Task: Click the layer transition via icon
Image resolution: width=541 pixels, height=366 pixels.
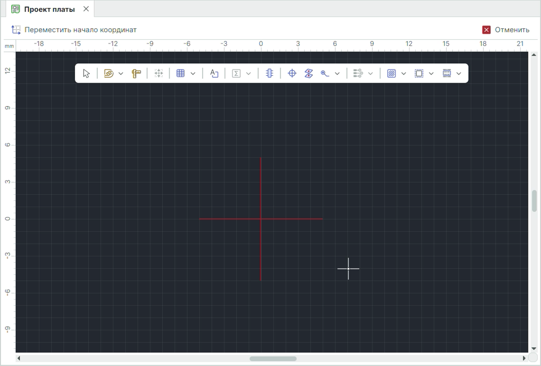Action: tap(309, 74)
